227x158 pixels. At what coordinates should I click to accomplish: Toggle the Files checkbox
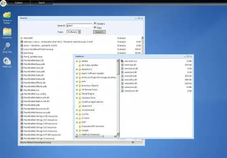95,27
